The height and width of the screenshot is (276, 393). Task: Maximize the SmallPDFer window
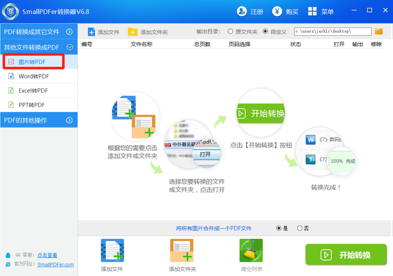coord(369,10)
